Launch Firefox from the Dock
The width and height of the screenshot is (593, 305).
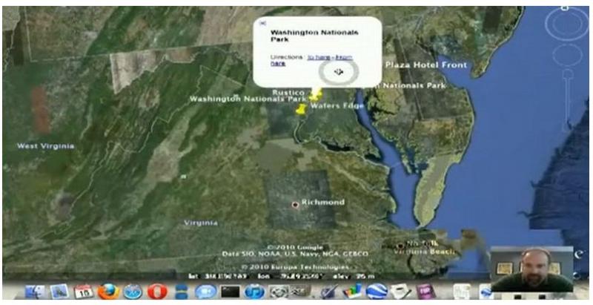click(108, 292)
